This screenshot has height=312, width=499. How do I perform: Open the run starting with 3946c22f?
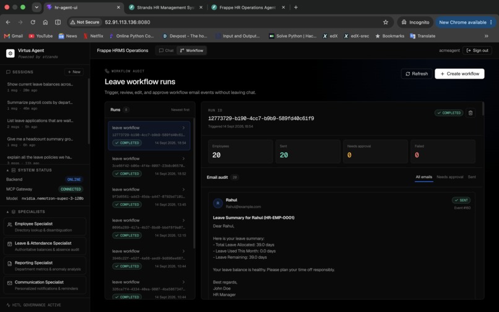pos(149,259)
